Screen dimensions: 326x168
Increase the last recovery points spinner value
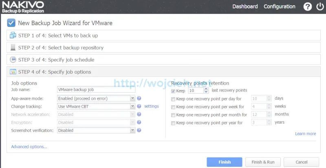[x=206, y=89]
